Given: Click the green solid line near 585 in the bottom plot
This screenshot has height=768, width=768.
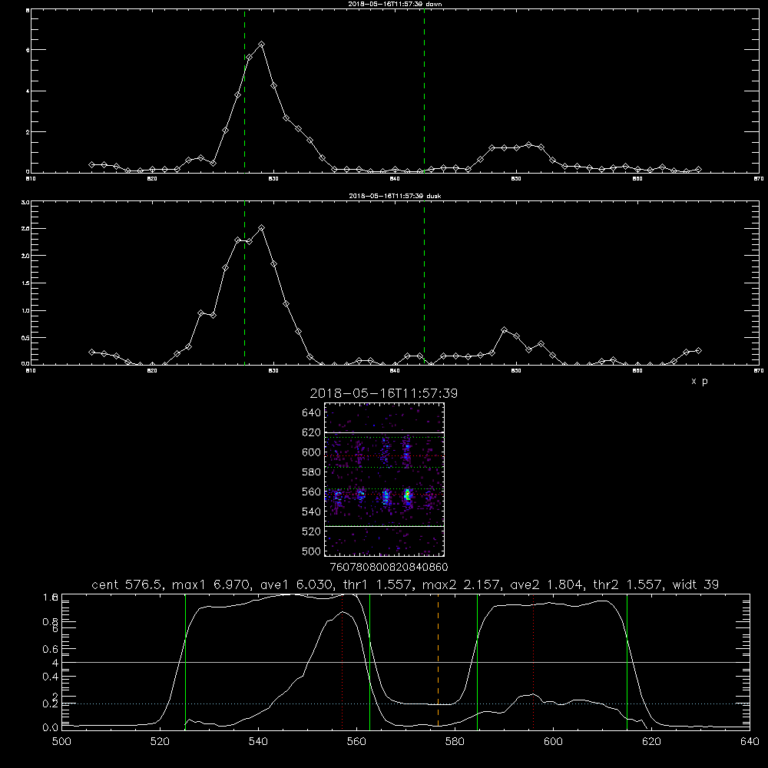Looking at the screenshot, I should (477, 662).
